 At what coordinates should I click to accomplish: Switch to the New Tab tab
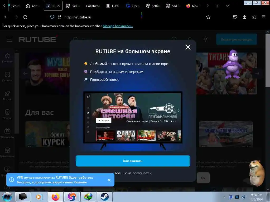193,6
